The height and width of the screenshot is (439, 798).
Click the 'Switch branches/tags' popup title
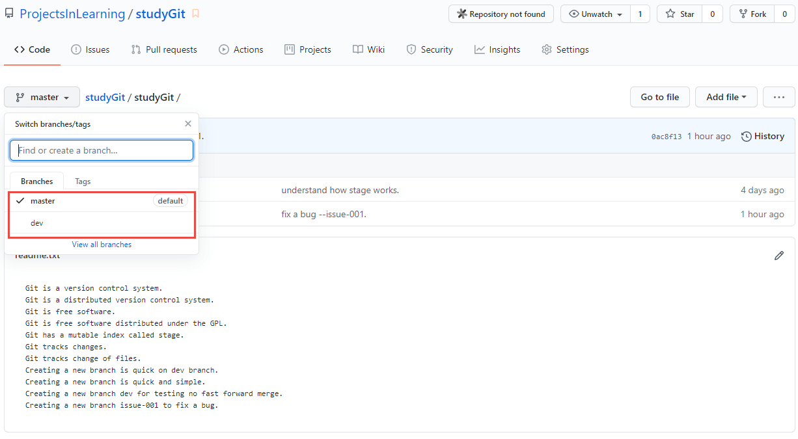pyautogui.click(x=53, y=124)
